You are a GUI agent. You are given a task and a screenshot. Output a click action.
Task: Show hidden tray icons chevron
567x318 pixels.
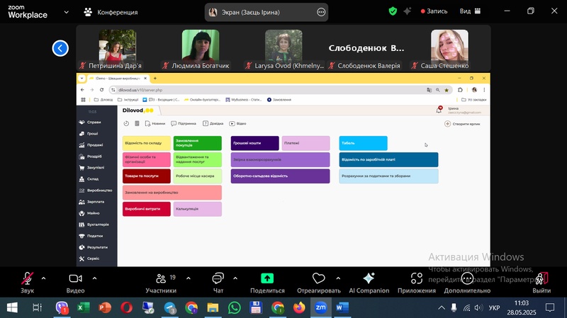pyautogui.click(x=442, y=308)
